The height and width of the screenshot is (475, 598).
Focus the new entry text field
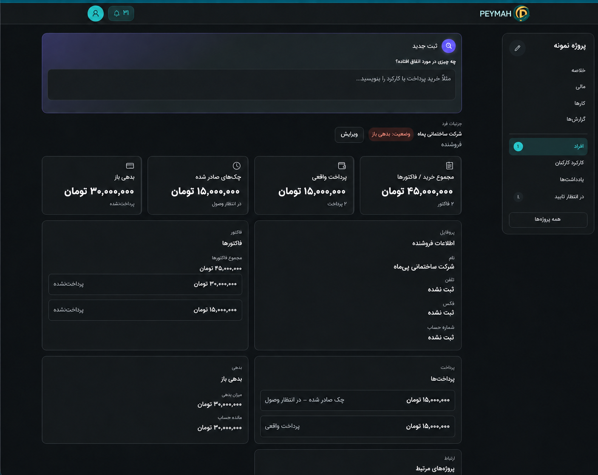tap(252, 85)
